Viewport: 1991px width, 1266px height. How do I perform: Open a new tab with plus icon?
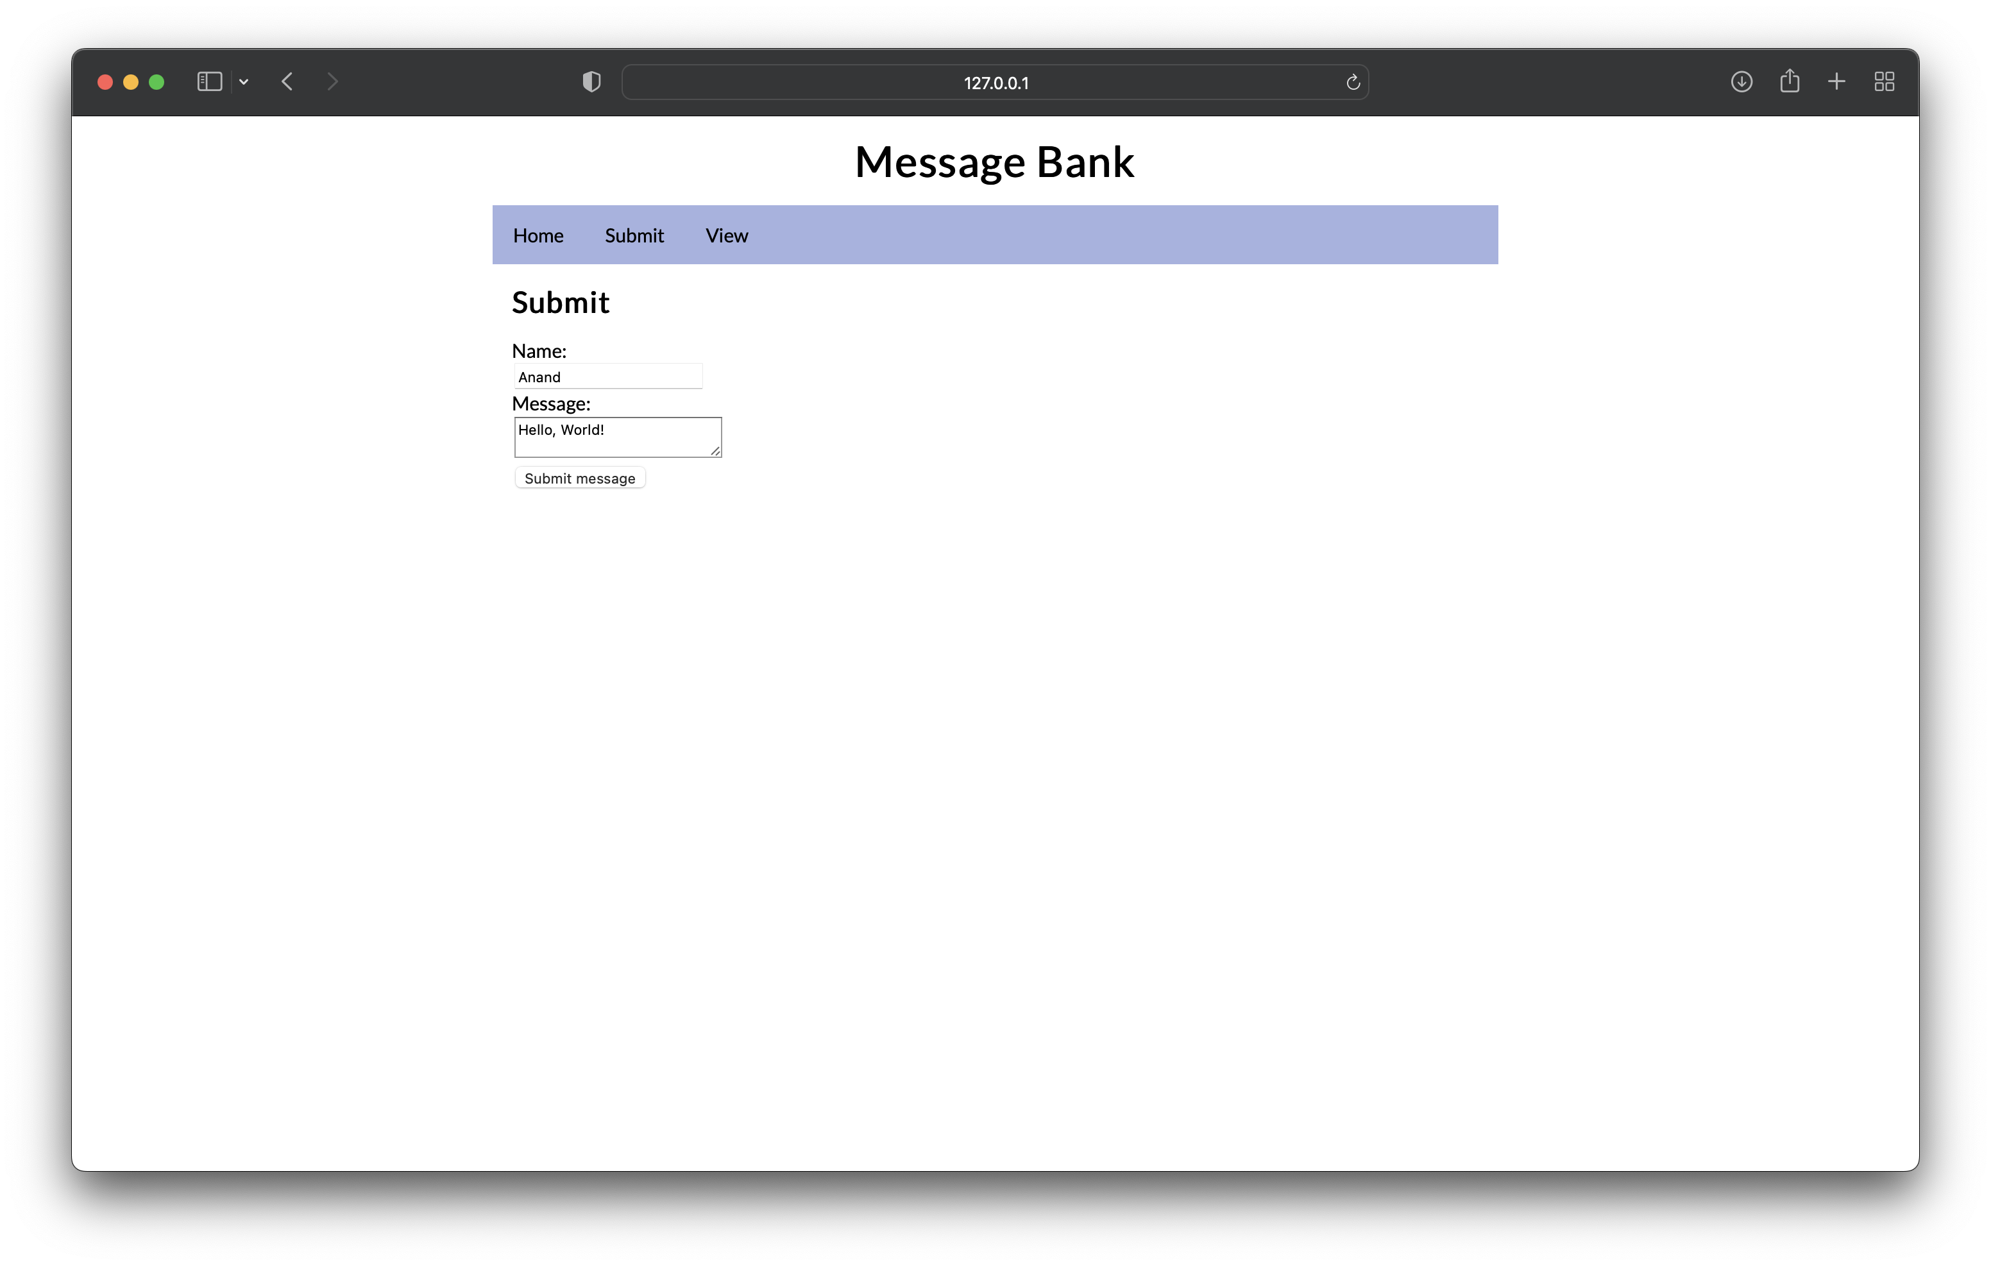pyautogui.click(x=1836, y=82)
